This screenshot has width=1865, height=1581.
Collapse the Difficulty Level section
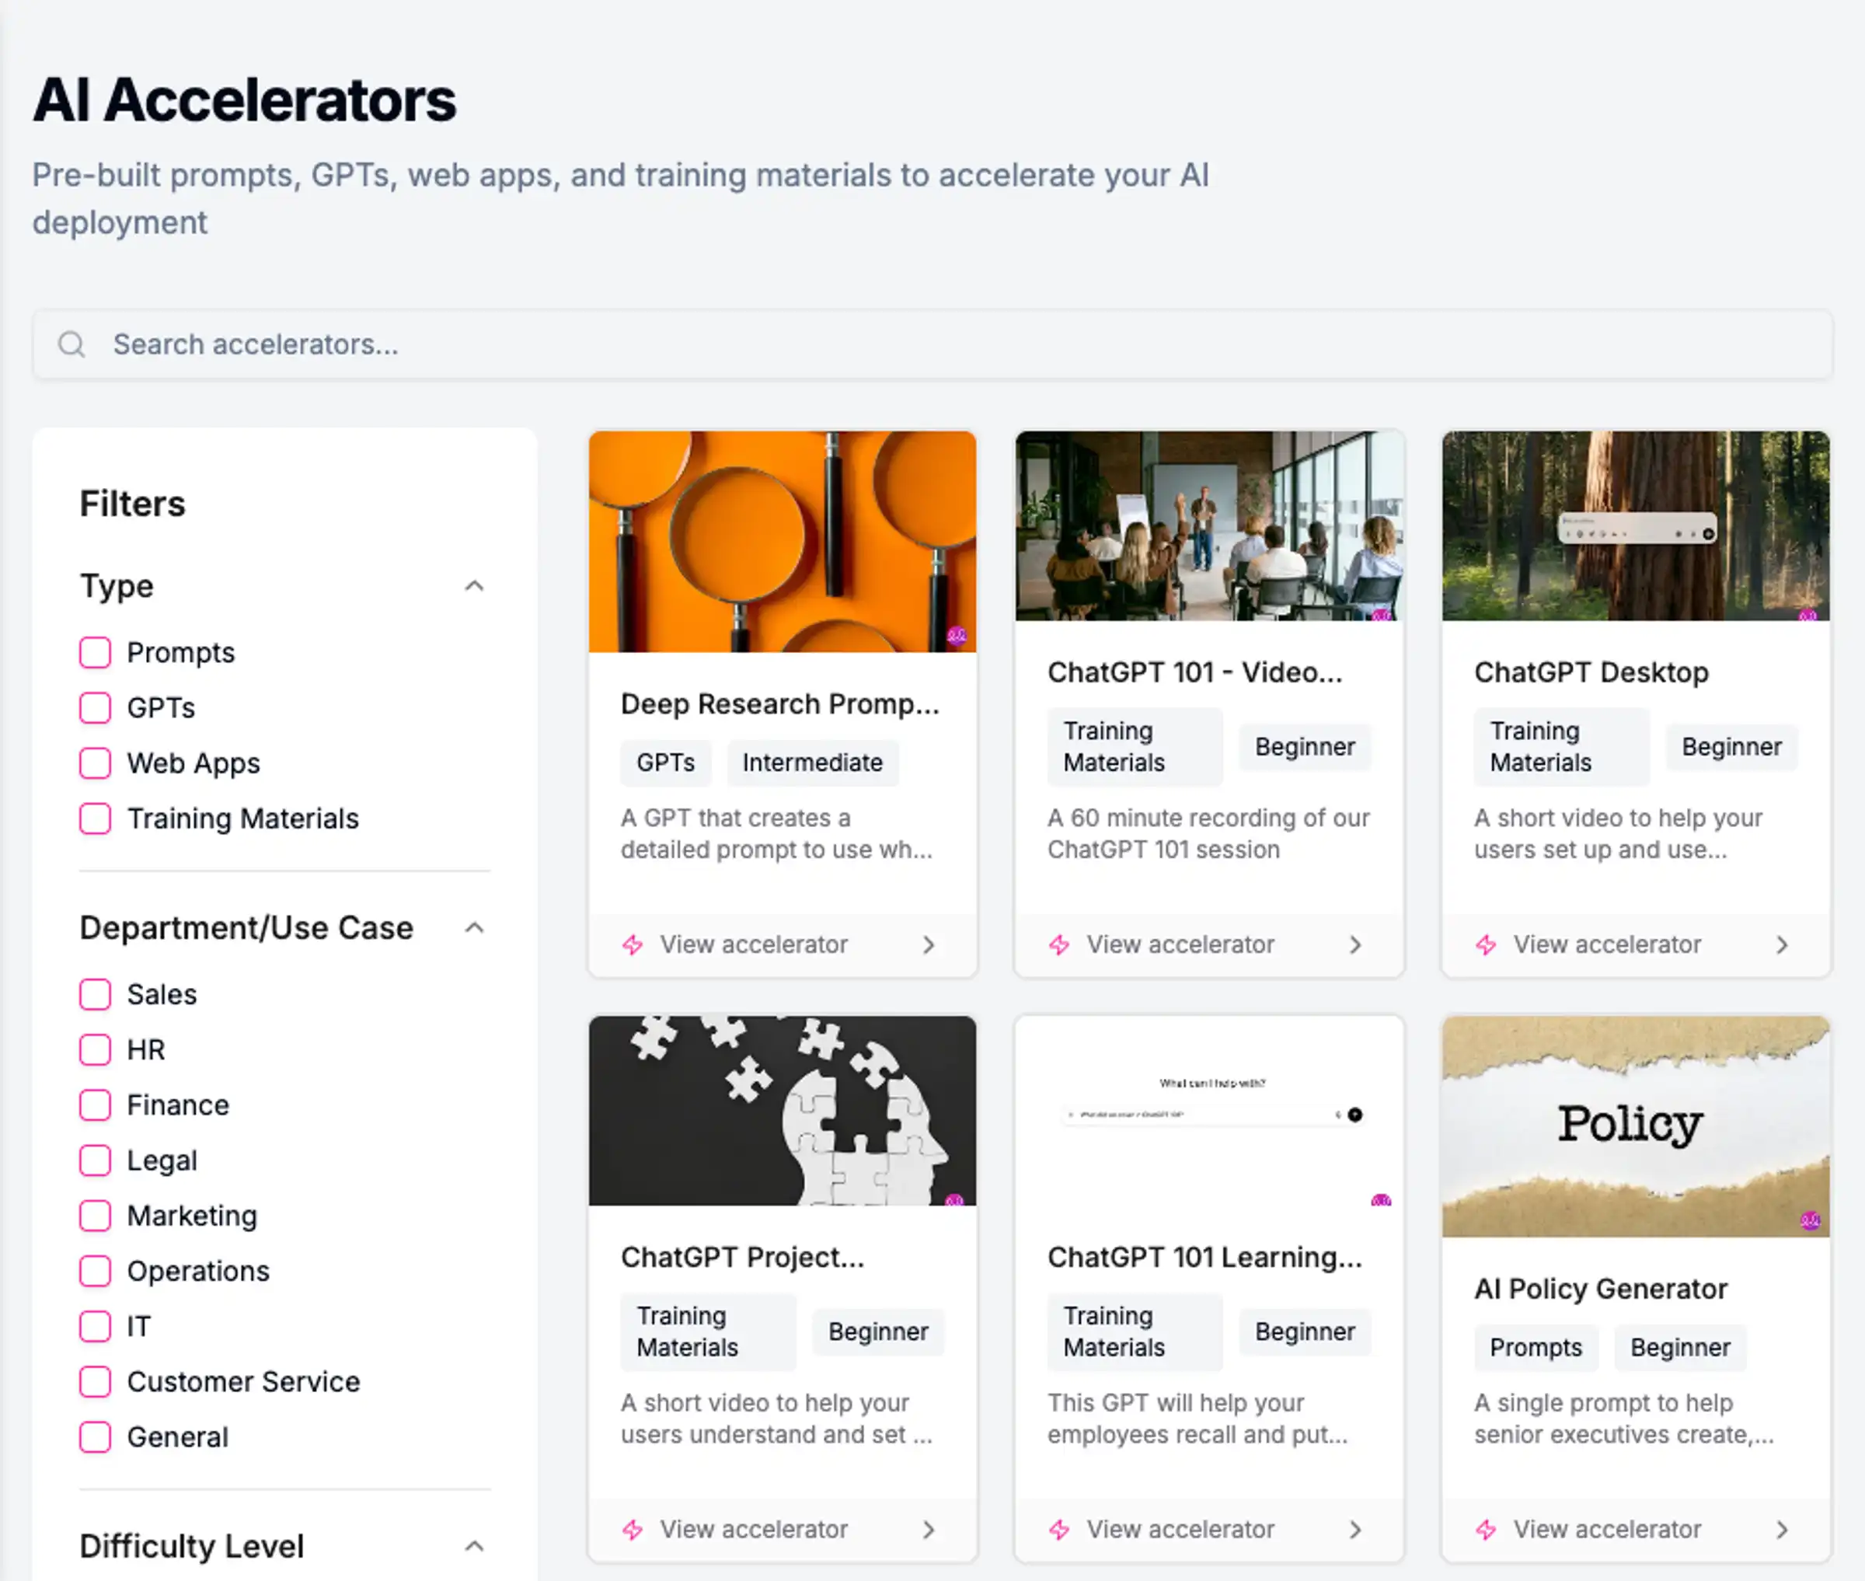[474, 1546]
